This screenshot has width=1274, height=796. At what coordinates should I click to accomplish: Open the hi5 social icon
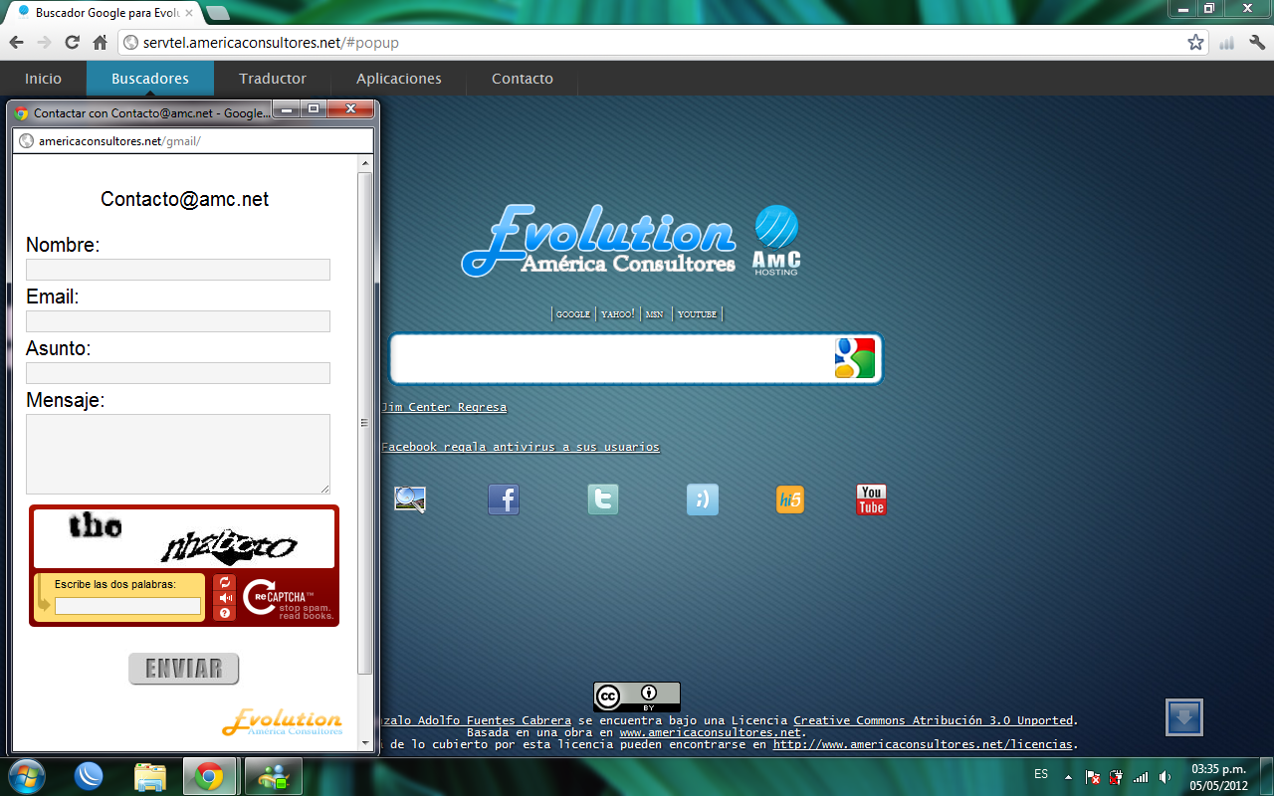[790, 499]
